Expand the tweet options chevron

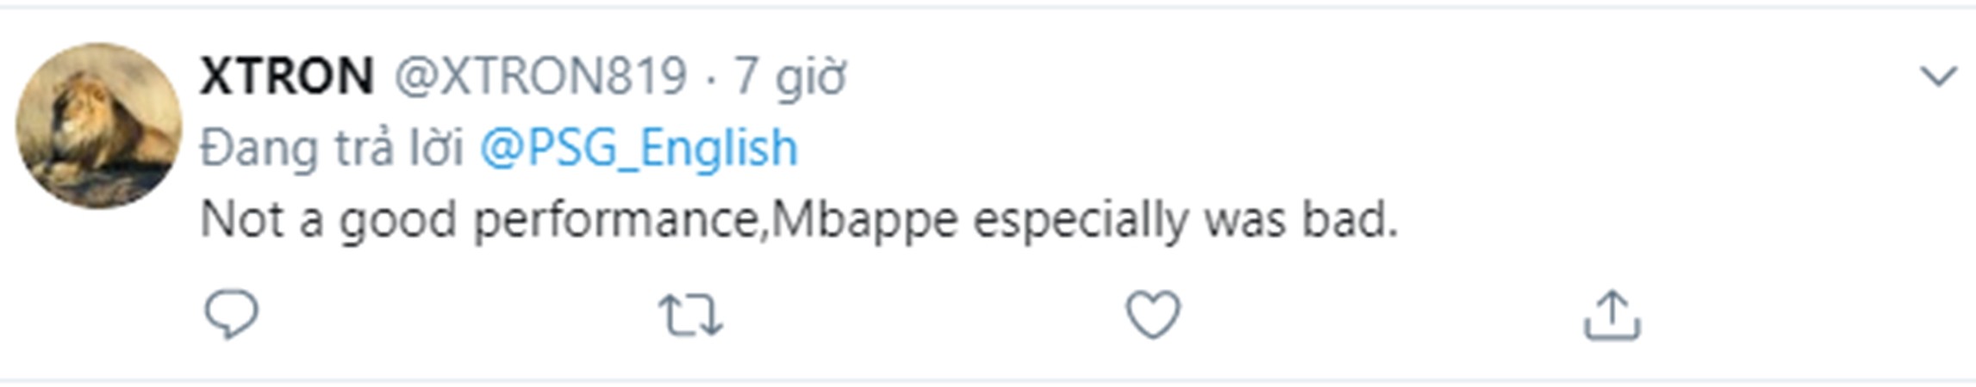tap(1938, 77)
